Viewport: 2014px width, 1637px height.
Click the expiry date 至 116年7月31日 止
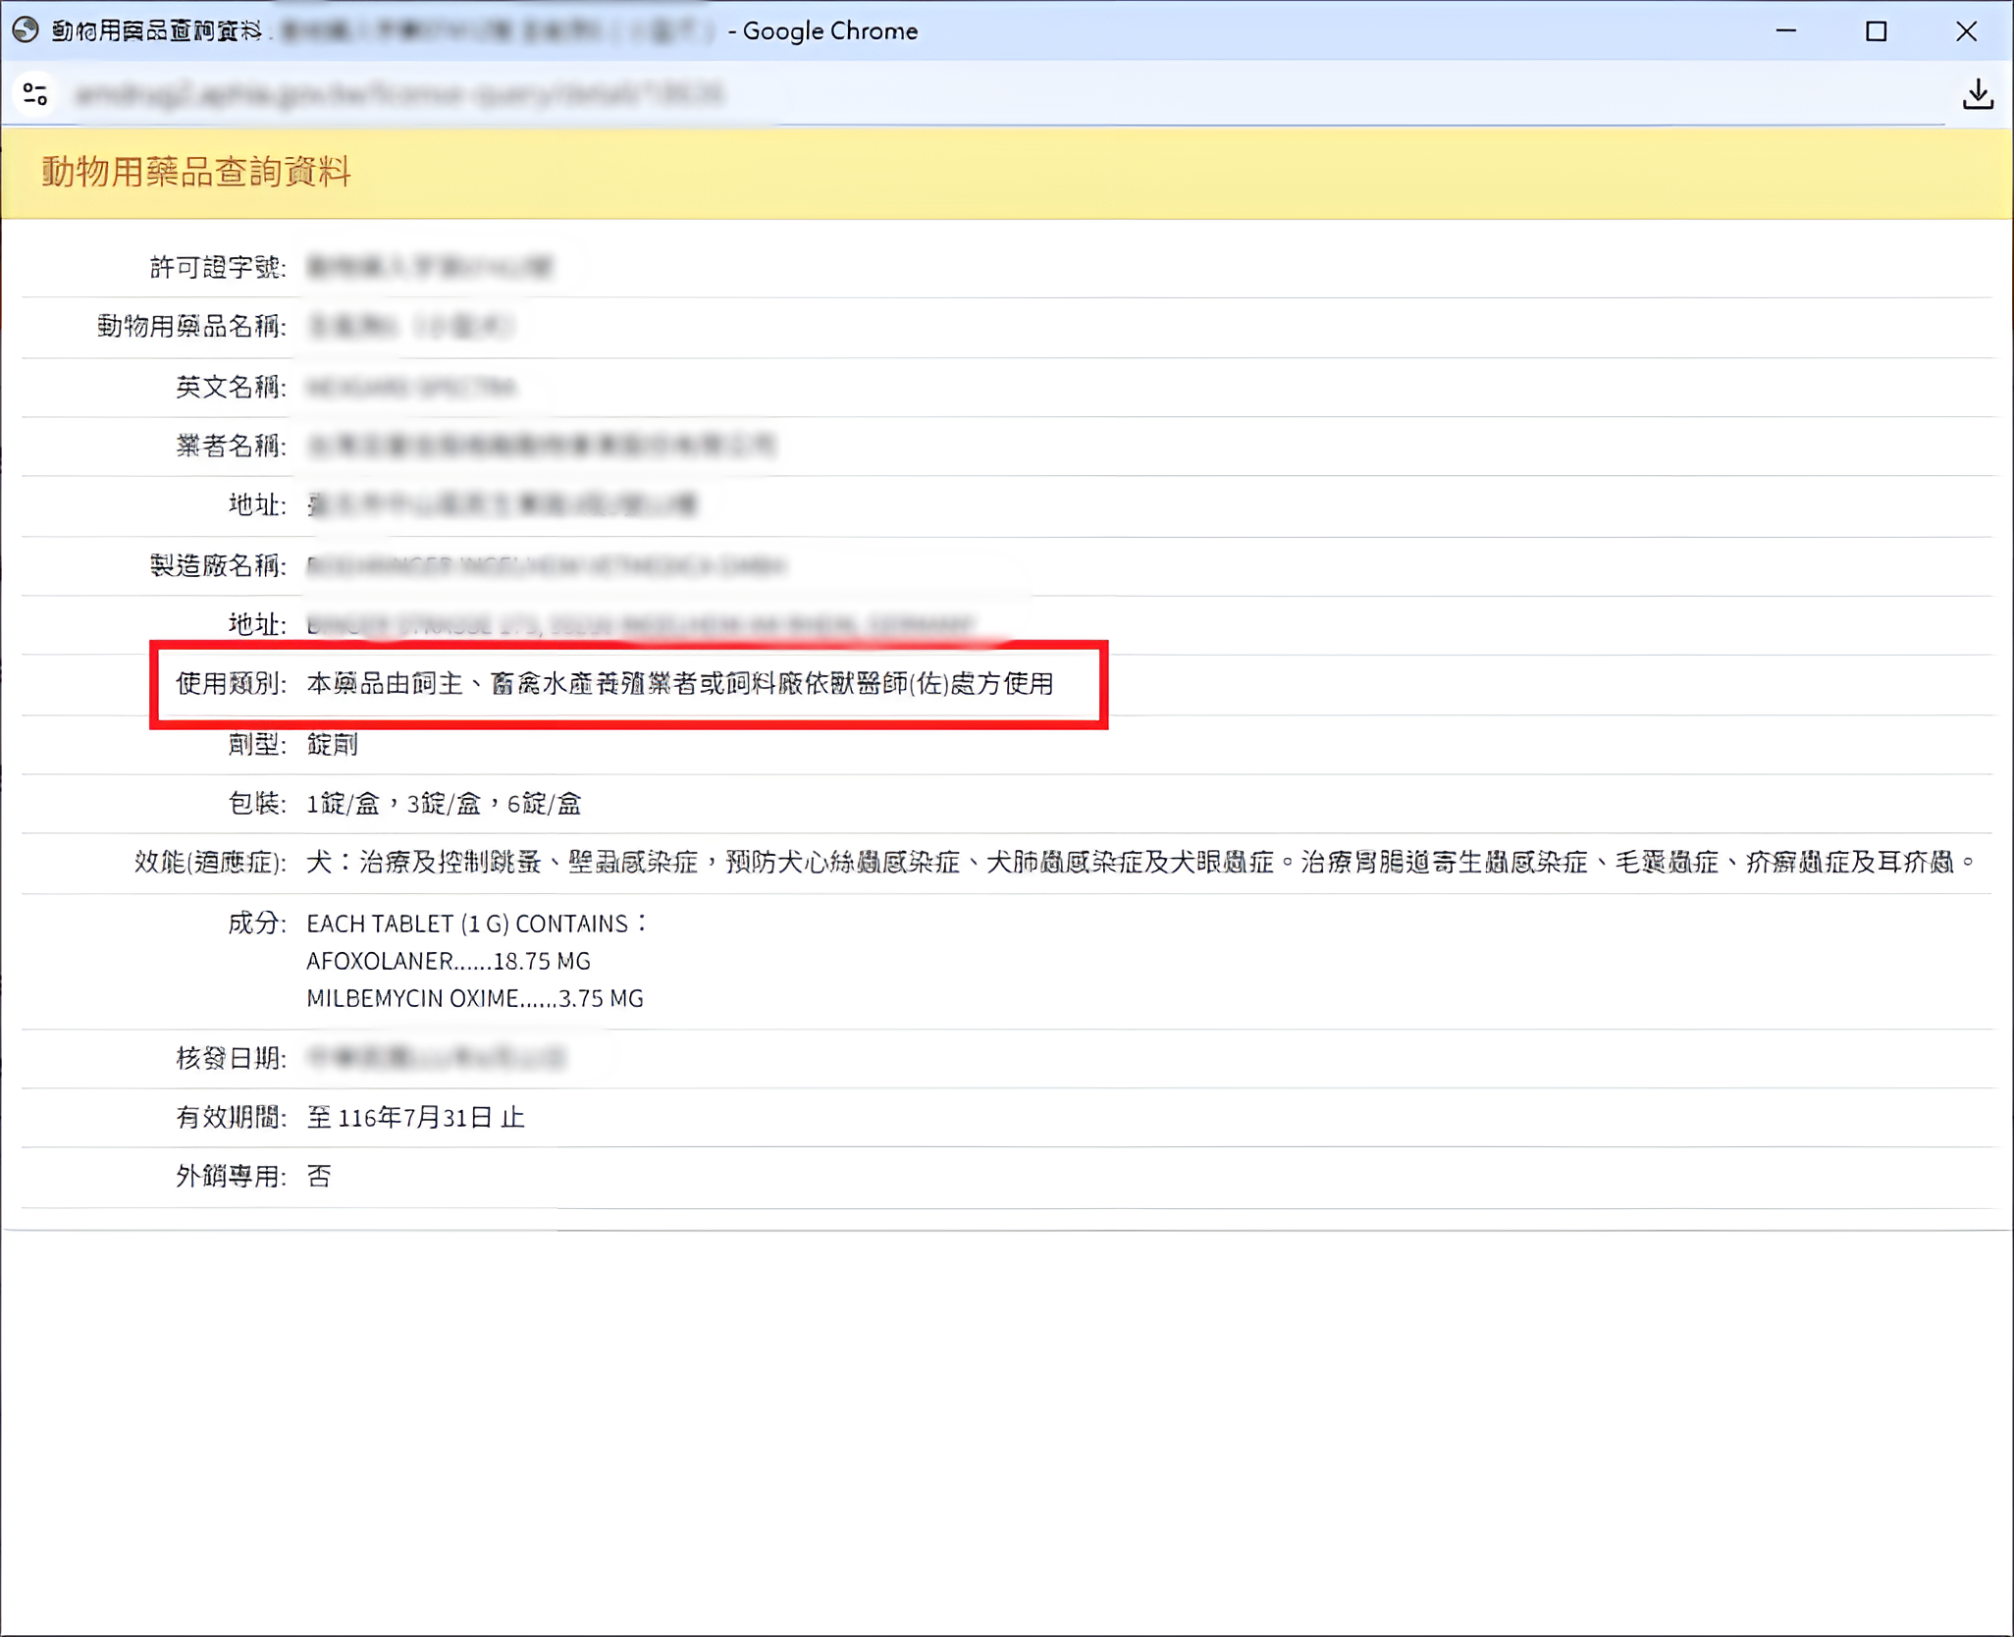(416, 1117)
